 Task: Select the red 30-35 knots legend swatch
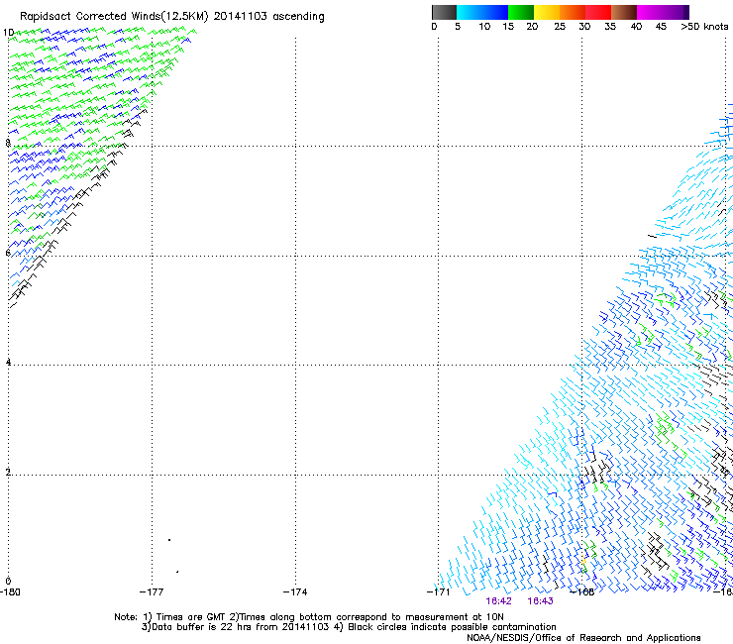pos(598,12)
